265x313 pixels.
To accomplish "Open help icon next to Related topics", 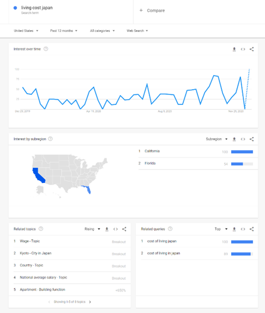I will [41, 228].
